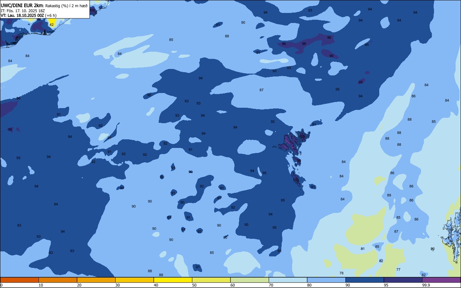Click the legend tick label '99.9'
This screenshot has width=461, height=288.
(x=426, y=285)
